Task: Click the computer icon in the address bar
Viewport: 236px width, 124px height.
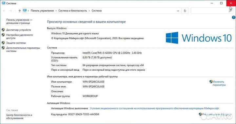Action: coord(25,10)
